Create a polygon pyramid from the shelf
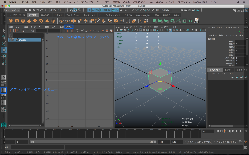 point(47,21)
